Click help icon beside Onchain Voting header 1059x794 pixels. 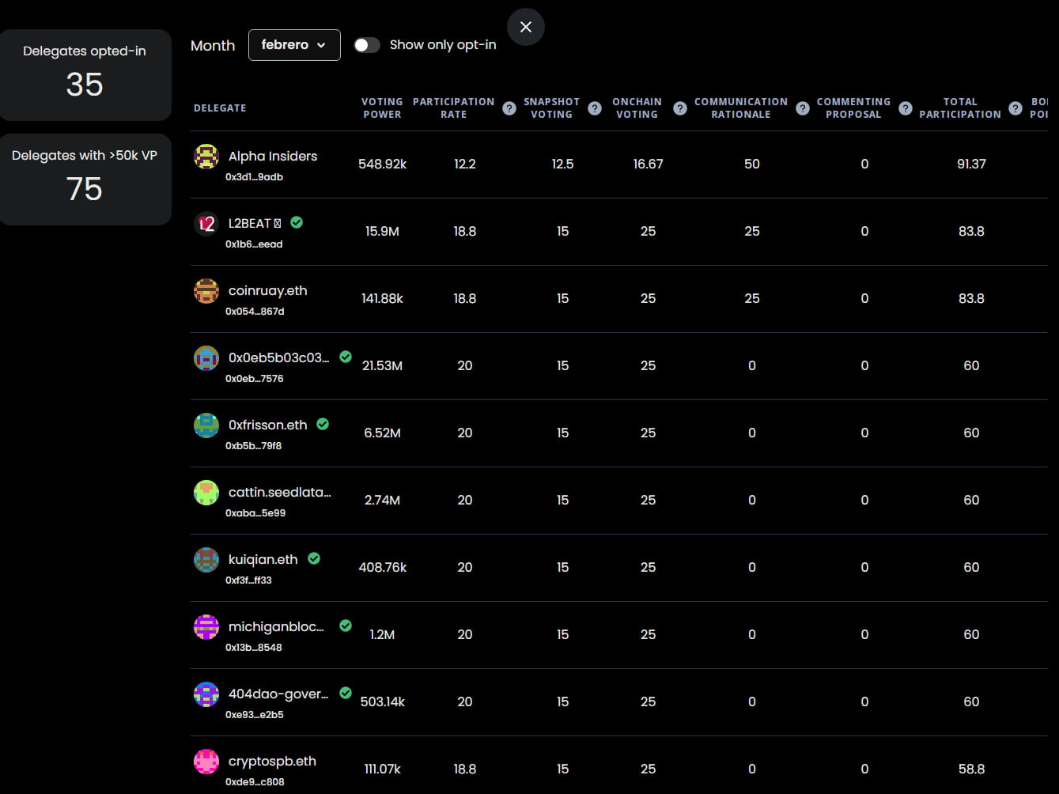[x=679, y=108]
